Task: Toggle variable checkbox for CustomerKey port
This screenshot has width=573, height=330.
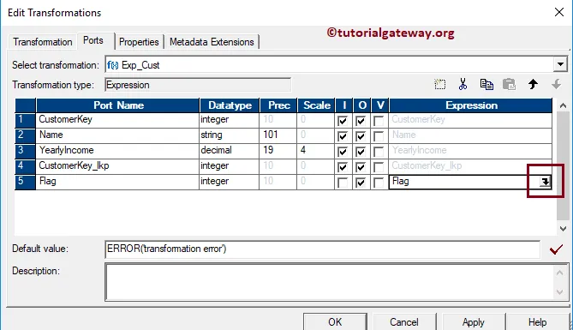Action: coord(379,121)
